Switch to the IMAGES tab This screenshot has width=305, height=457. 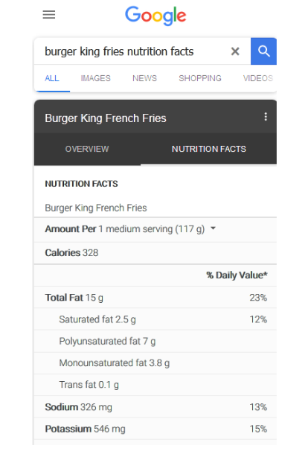[95, 78]
